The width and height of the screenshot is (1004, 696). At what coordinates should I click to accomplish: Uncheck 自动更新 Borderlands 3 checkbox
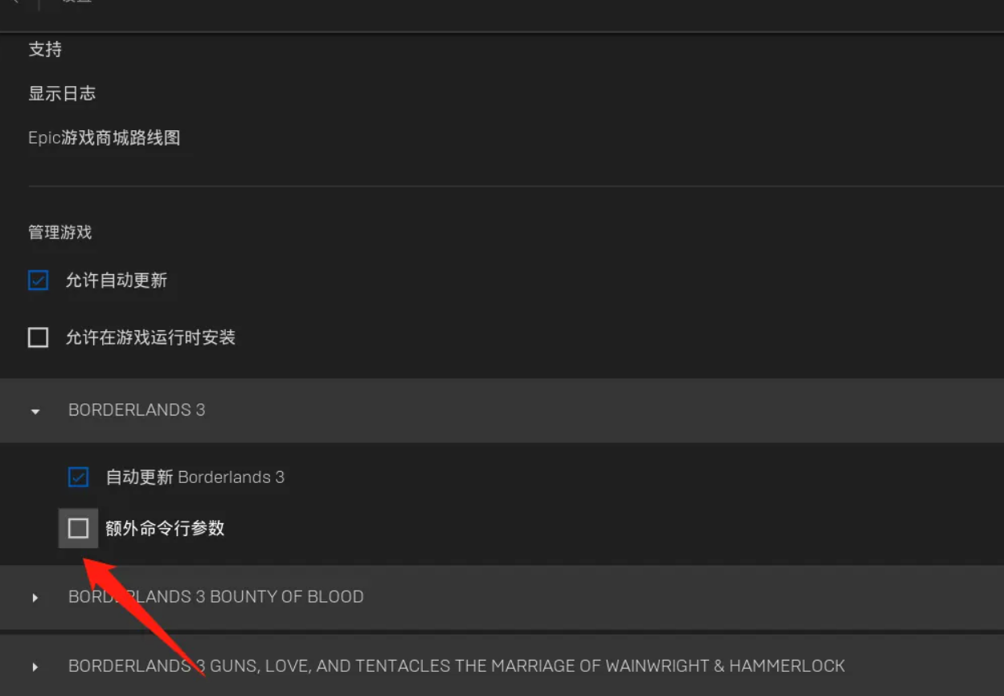[x=78, y=477]
